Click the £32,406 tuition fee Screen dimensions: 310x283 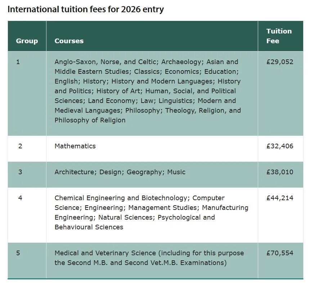point(280,146)
